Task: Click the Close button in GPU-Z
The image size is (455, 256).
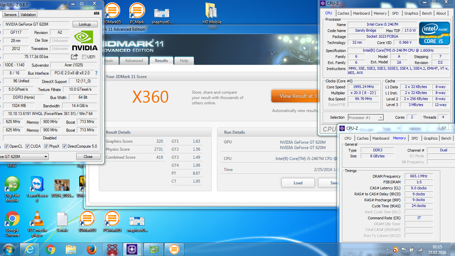Action: [x=88, y=157]
